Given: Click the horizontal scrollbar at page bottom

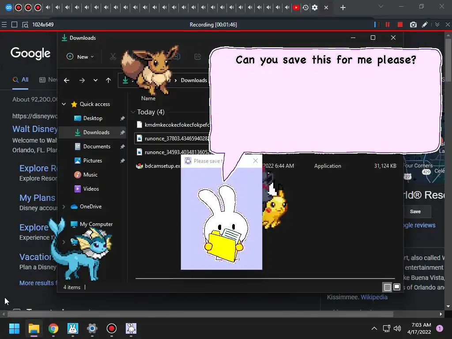Looking at the screenshot, I should (200, 314).
